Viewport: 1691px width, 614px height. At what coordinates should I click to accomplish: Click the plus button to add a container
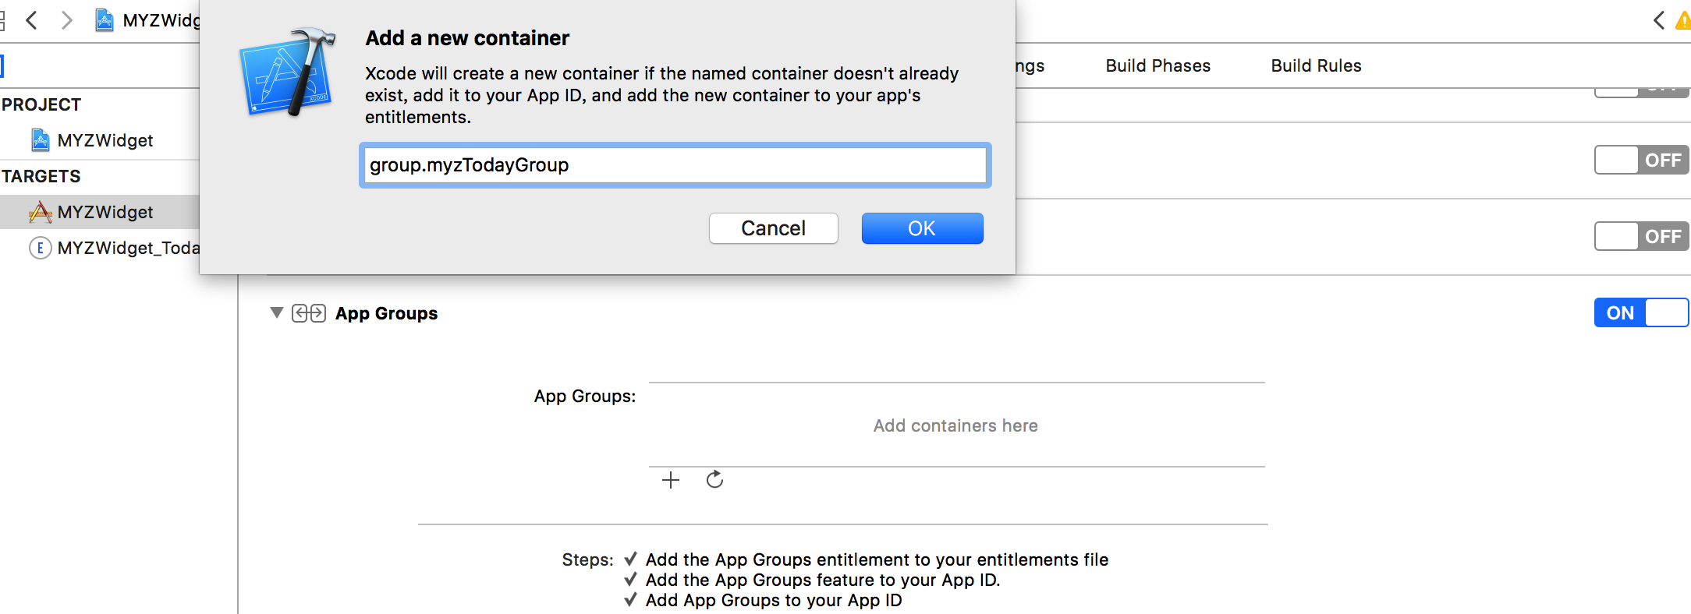pos(671,480)
